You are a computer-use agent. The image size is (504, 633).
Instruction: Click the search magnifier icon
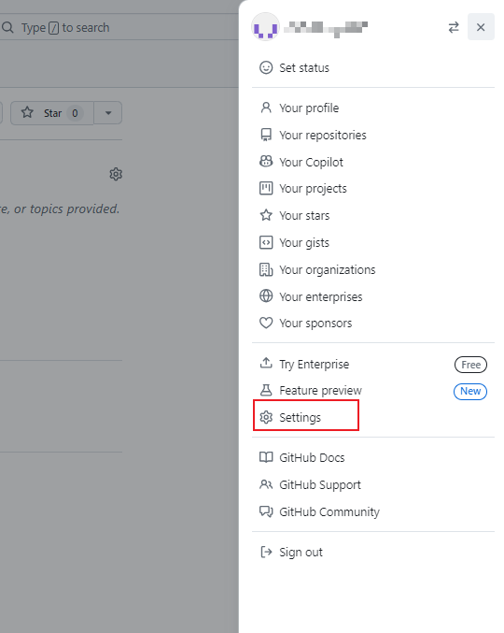tap(7, 27)
